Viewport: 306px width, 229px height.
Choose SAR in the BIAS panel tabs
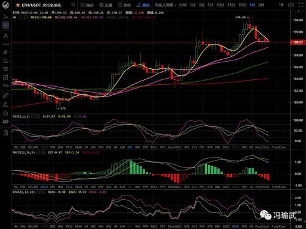pyautogui.click(x=122, y=227)
